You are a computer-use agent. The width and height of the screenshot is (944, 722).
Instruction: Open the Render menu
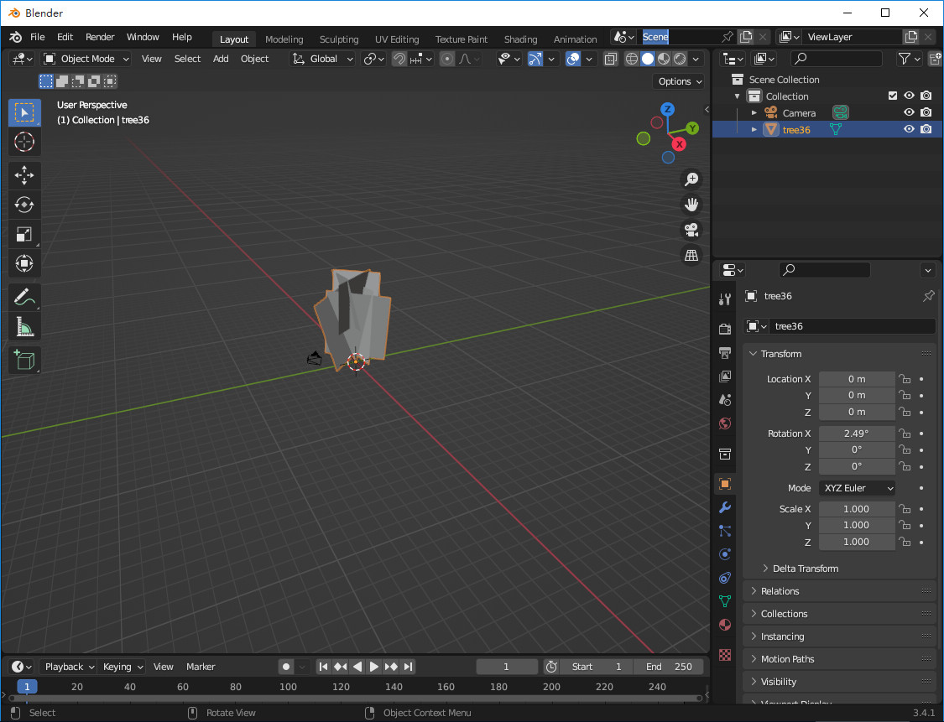coord(100,37)
